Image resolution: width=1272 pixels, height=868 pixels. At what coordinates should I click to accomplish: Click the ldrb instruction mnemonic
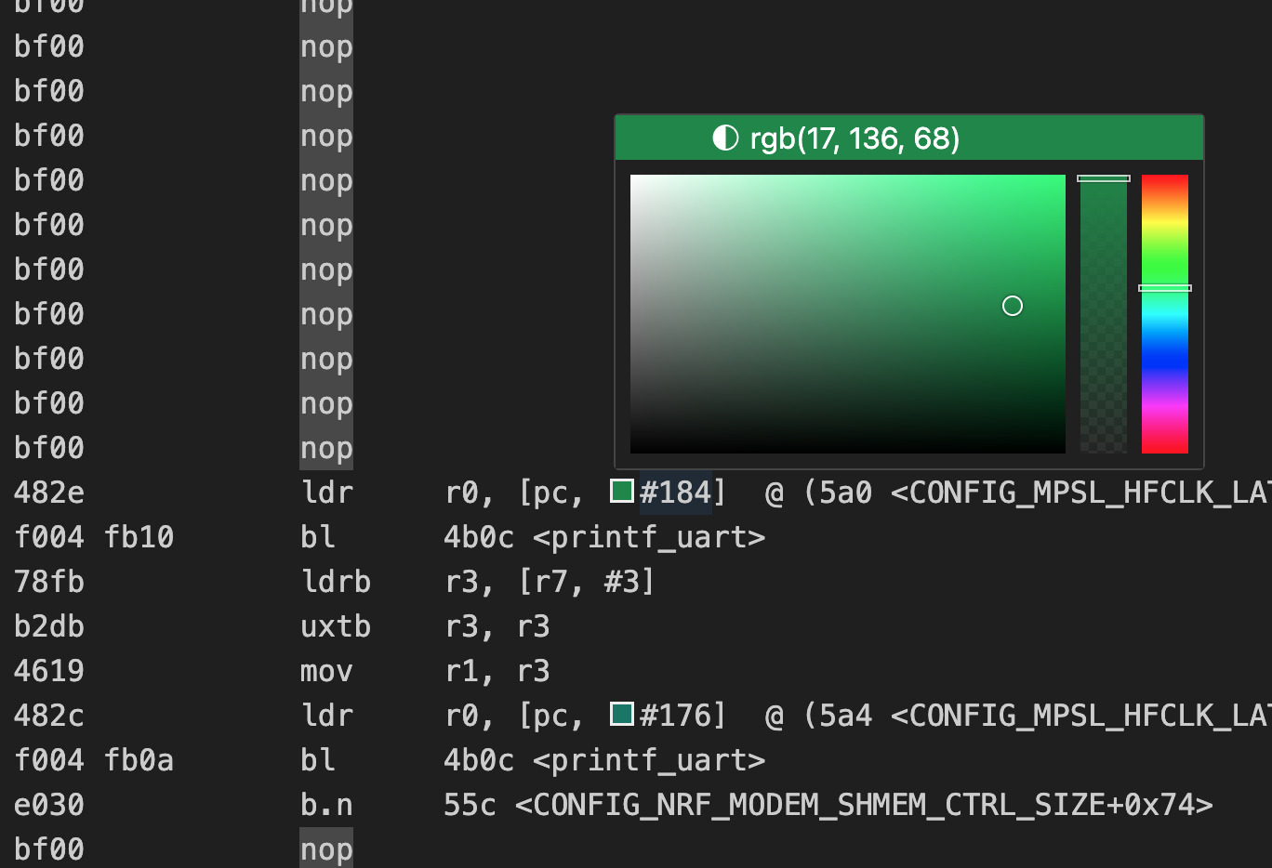coord(335,582)
